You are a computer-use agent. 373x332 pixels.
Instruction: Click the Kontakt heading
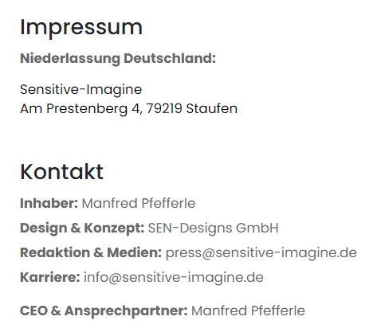pos(61,172)
